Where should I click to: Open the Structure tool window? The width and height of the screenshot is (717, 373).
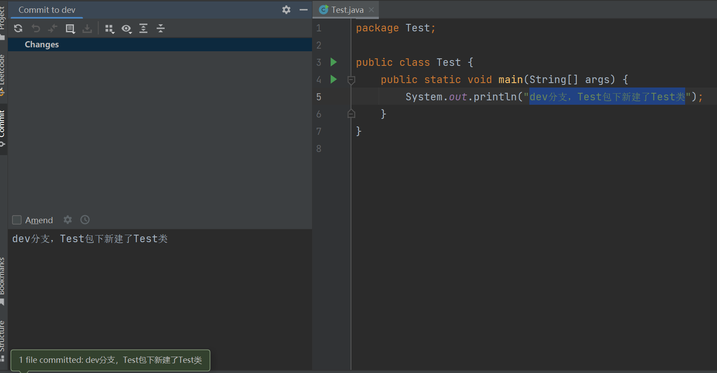(3, 340)
